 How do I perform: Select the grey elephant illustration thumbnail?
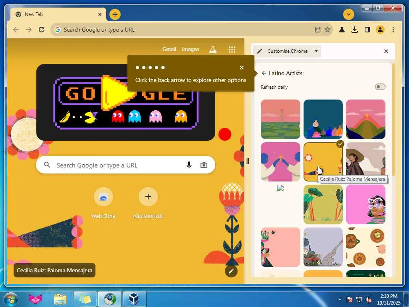click(323, 247)
